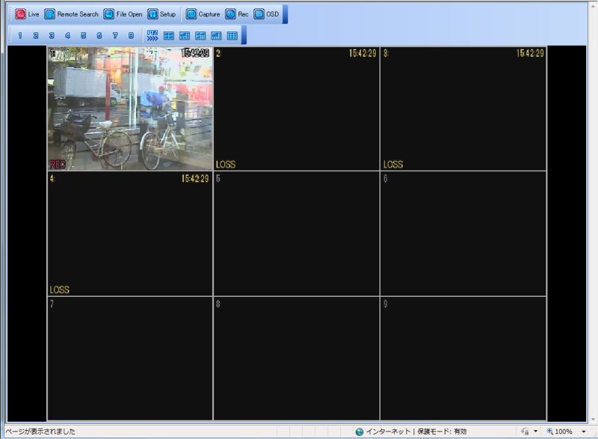
Task: Select camera channel 6 button
Action: 99,35
